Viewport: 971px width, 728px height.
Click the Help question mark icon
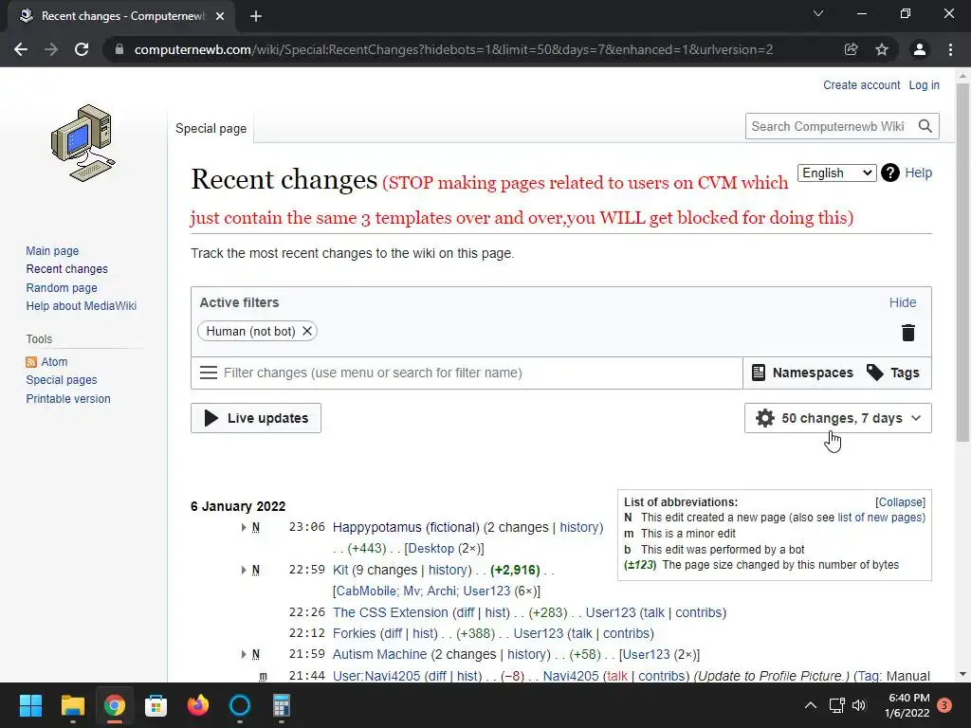[889, 173]
